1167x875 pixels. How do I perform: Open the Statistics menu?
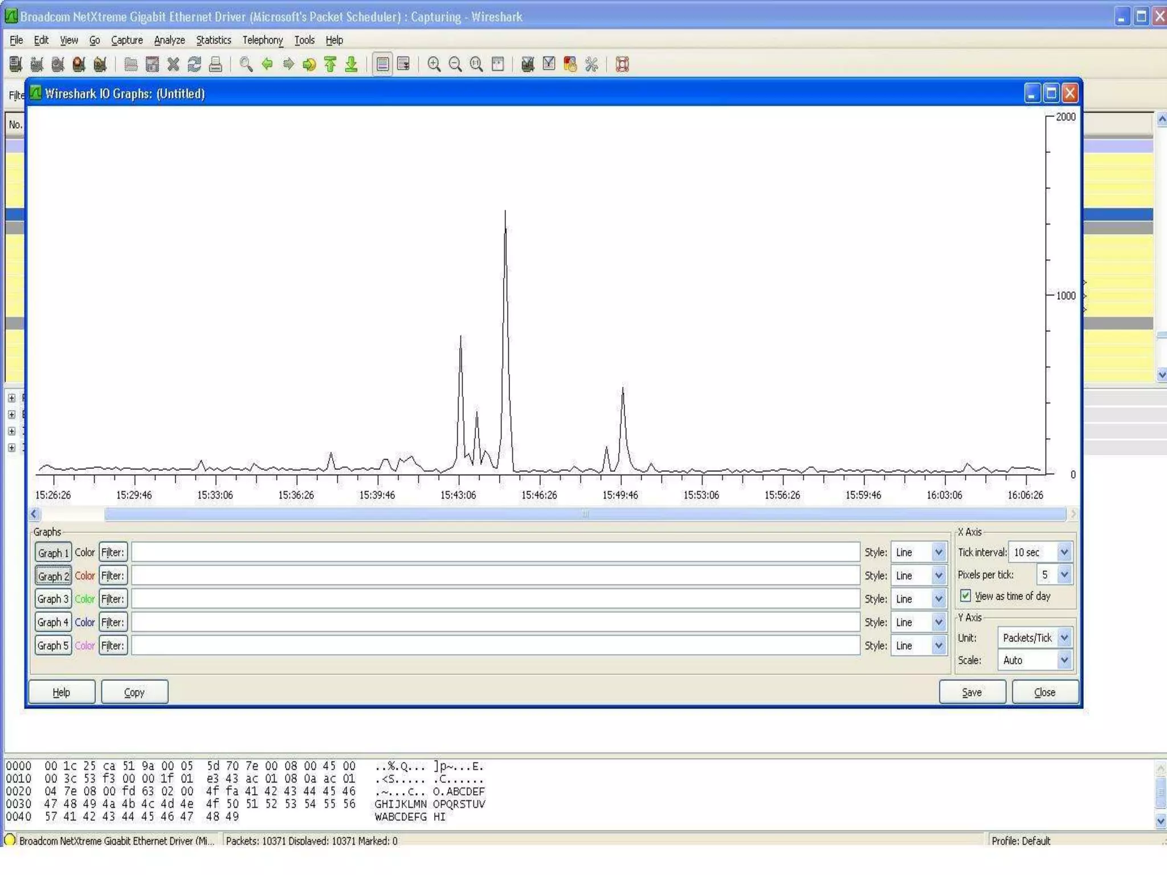214,40
